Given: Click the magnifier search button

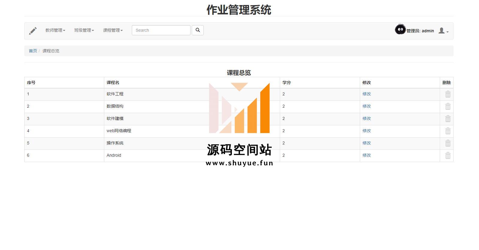Looking at the screenshot, I should click(x=198, y=30).
